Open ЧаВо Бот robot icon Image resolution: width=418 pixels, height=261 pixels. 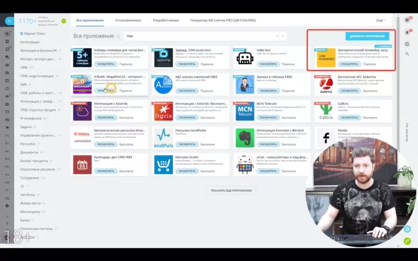click(x=245, y=58)
